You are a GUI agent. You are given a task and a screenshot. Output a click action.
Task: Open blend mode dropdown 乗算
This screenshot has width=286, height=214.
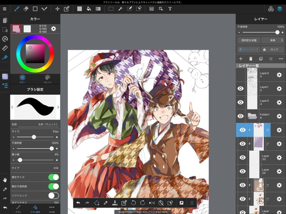coord(273,40)
